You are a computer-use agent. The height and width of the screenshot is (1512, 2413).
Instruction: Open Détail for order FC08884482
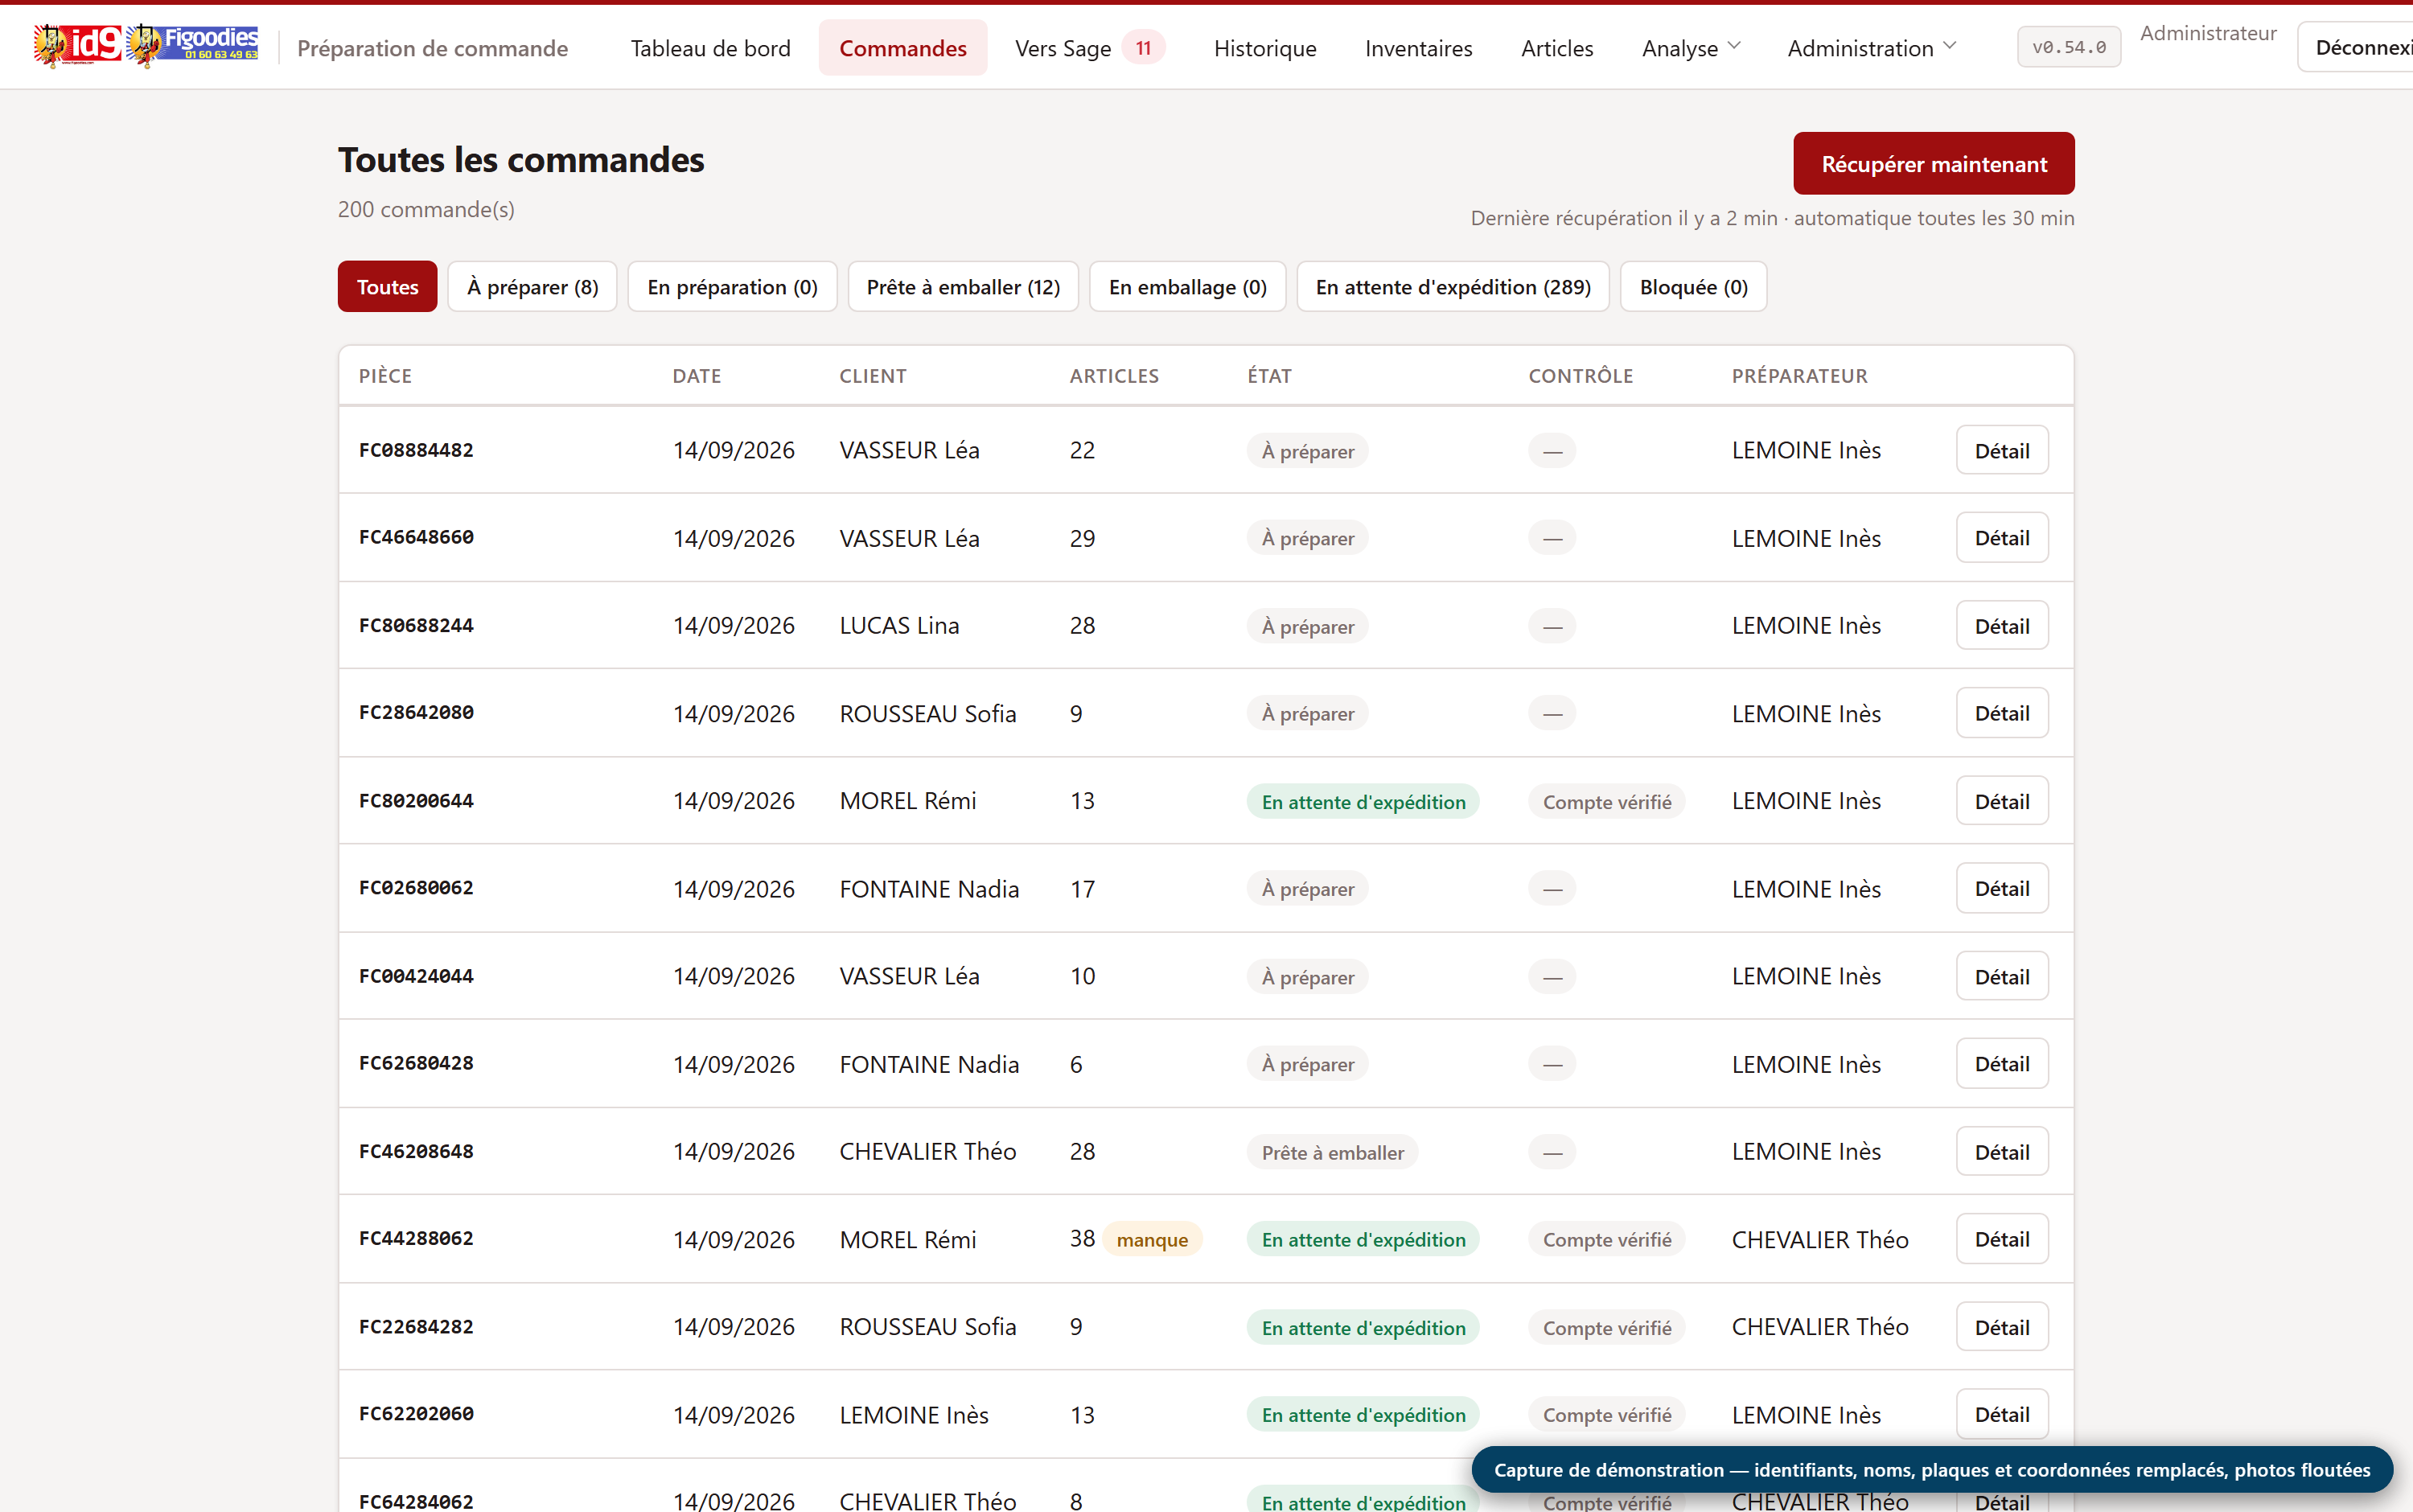pyautogui.click(x=2001, y=451)
